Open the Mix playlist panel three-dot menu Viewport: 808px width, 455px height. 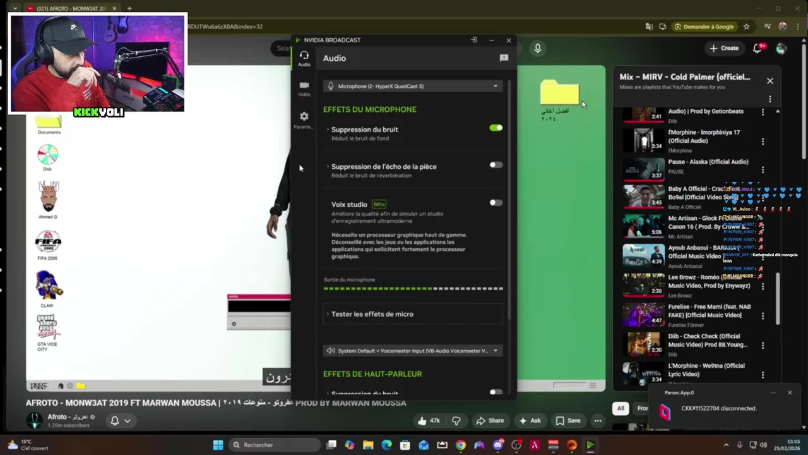click(x=769, y=99)
